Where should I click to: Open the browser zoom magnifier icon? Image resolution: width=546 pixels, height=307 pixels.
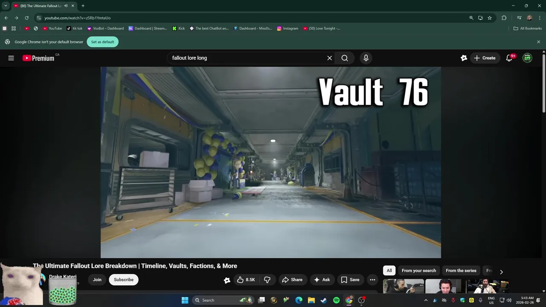[471, 18]
